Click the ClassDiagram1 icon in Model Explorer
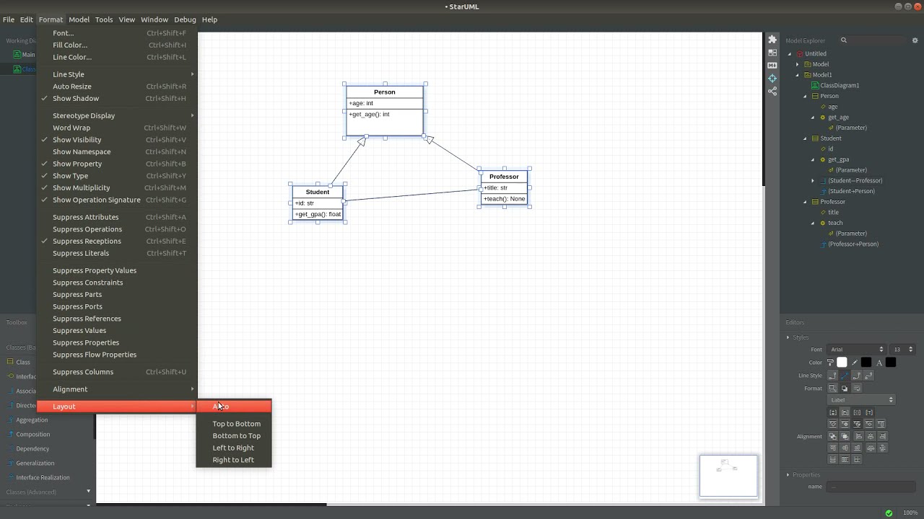The image size is (924, 519). (x=815, y=85)
